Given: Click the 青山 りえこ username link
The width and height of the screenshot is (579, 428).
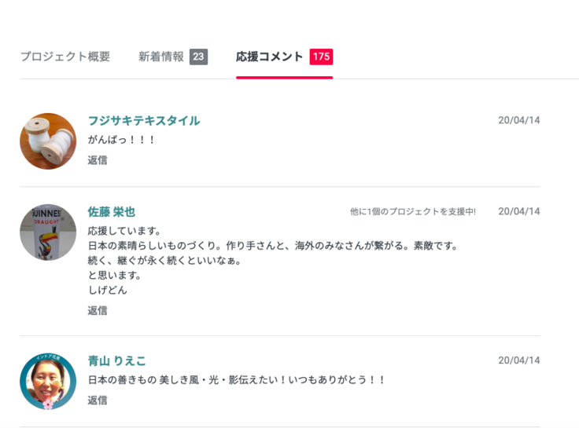Looking at the screenshot, I should pos(116,361).
